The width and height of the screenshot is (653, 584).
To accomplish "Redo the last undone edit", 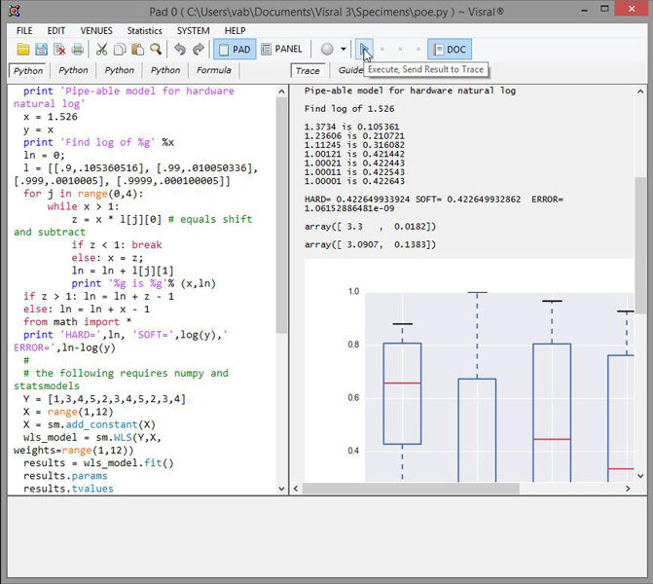I will pyautogui.click(x=199, y=49).
